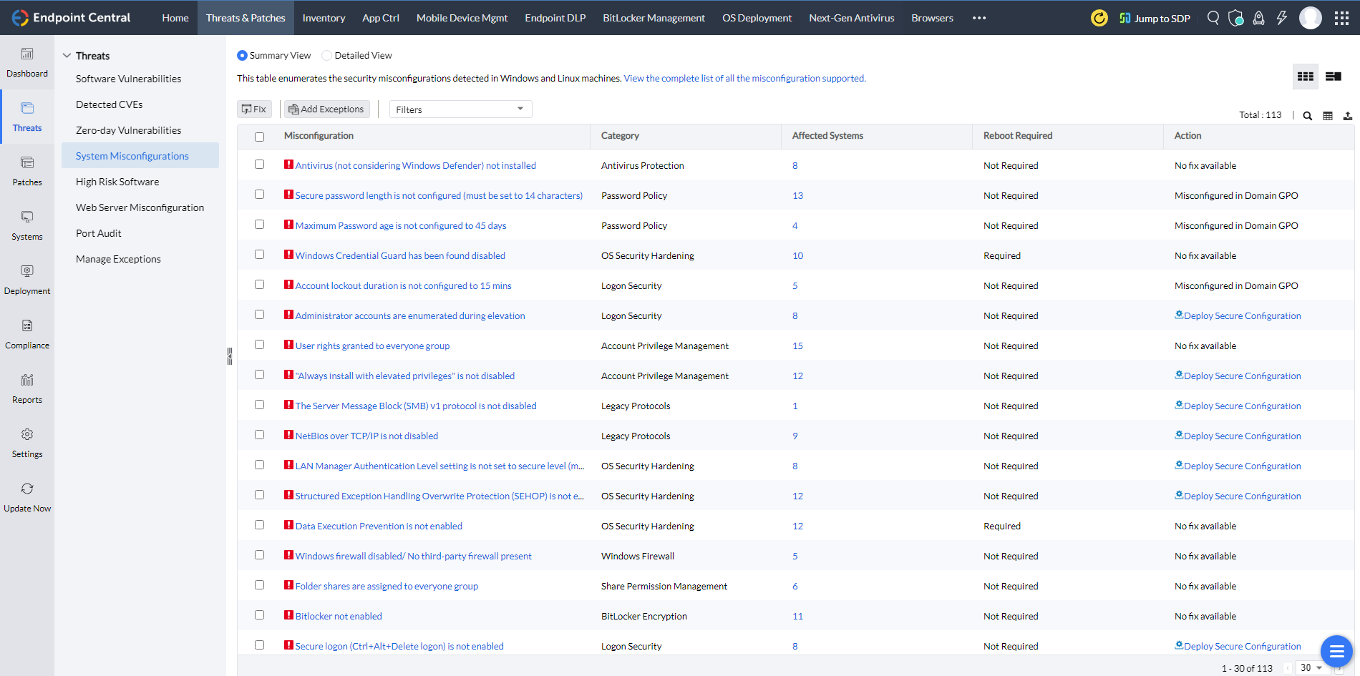Click the Add Exceptions button
The height and width of the screenshot is (676, 1360).
(326, 109)
